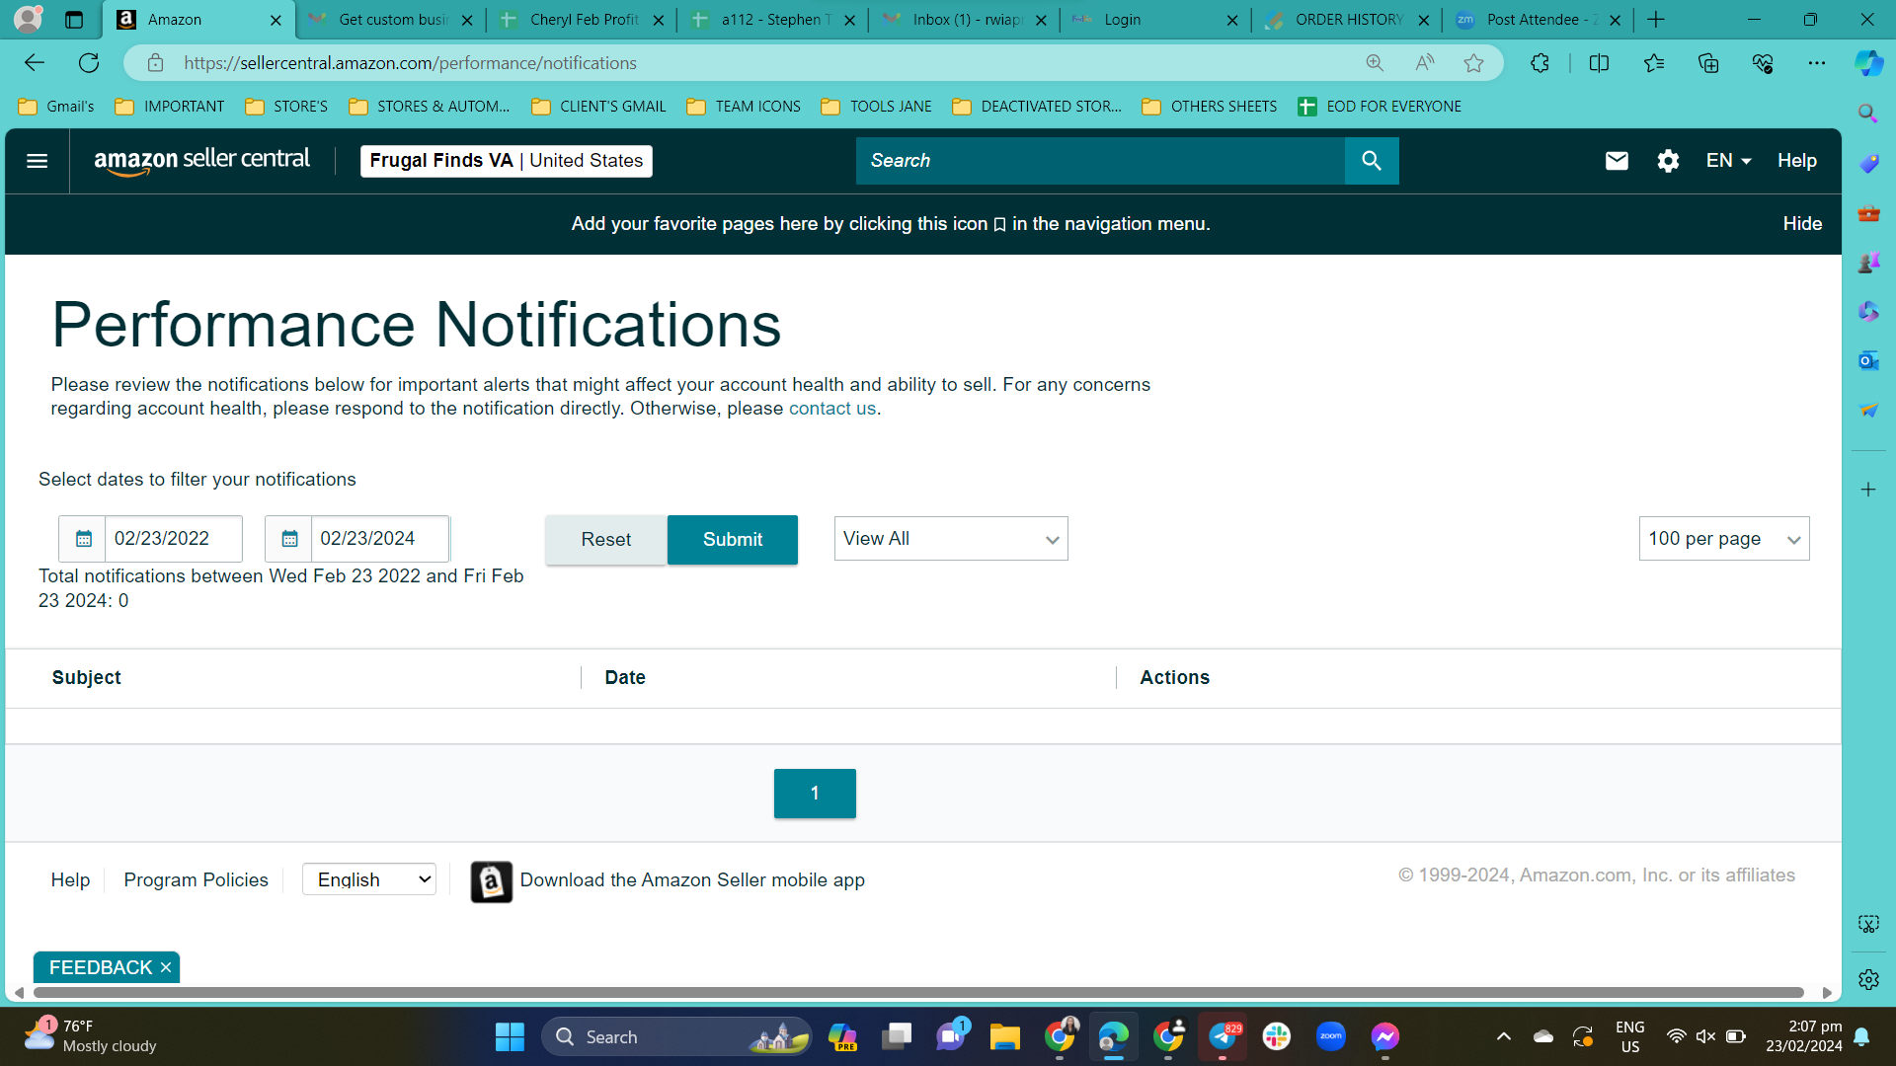Go to page 1 of notifications
This screenshot has width=1896, height=1066.
815,794
